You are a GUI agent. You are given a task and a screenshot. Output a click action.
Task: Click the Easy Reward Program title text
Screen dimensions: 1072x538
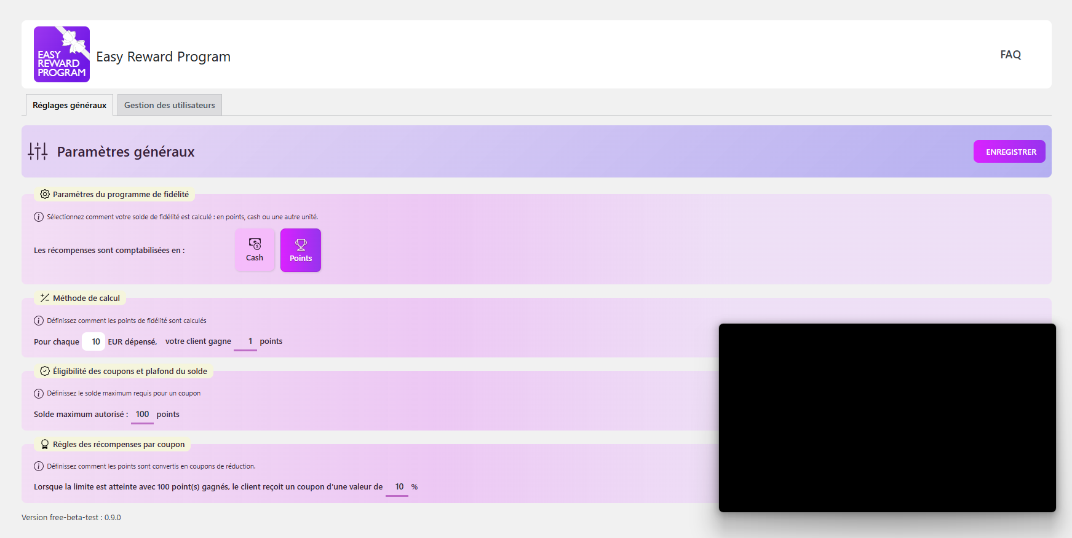[163, 57]
